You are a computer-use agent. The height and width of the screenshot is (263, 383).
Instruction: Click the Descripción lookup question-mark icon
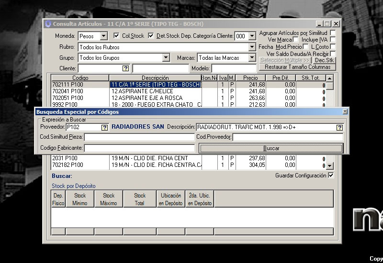pos(339,127)
